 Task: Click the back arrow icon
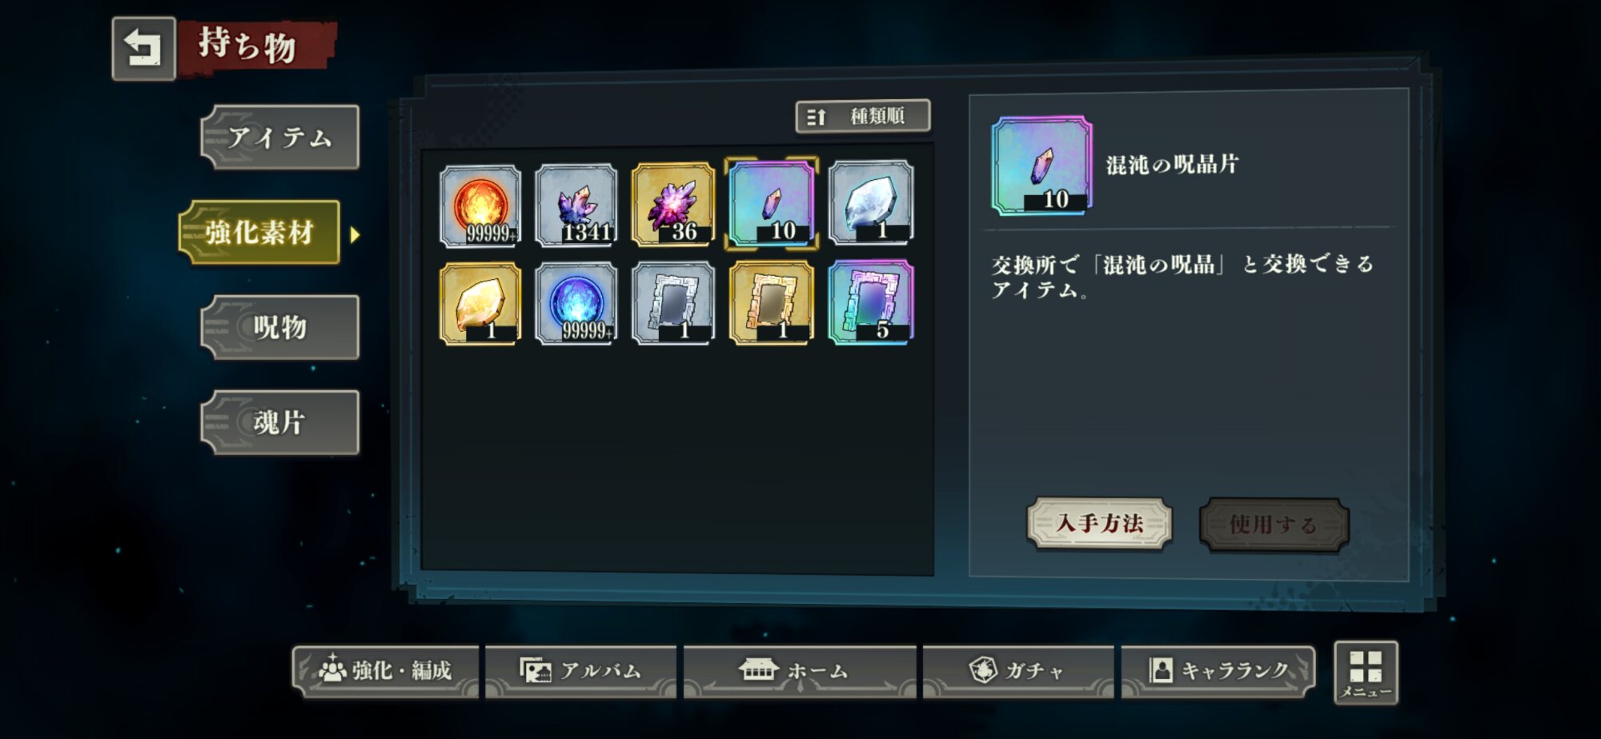tap(143, 49)
